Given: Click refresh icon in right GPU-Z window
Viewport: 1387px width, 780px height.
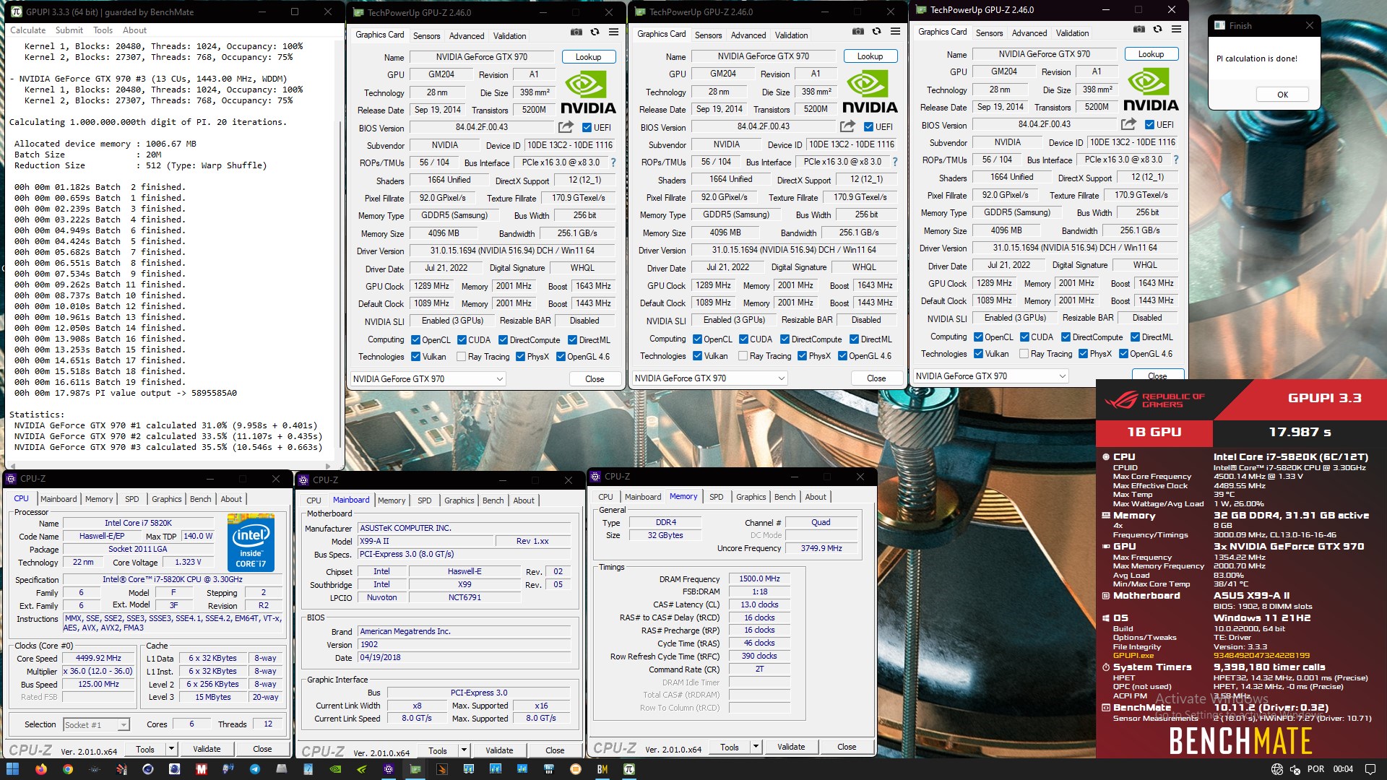Looking at the screenshot, I should tap(1157, 29).
